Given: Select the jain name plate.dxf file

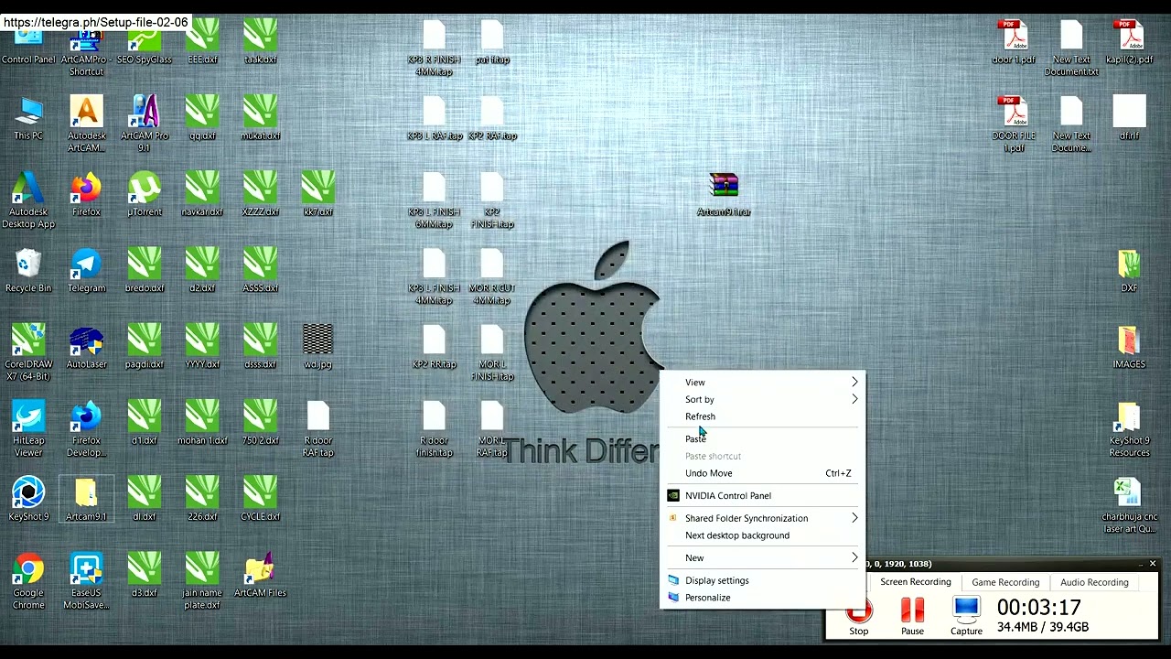Looking at the screenshot, I should point(202,580).
